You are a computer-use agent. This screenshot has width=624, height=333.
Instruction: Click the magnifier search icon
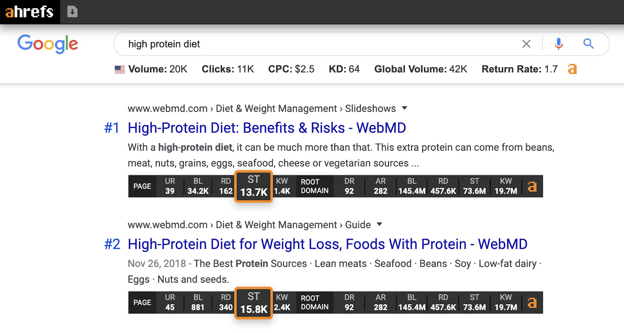pos(588,44)
